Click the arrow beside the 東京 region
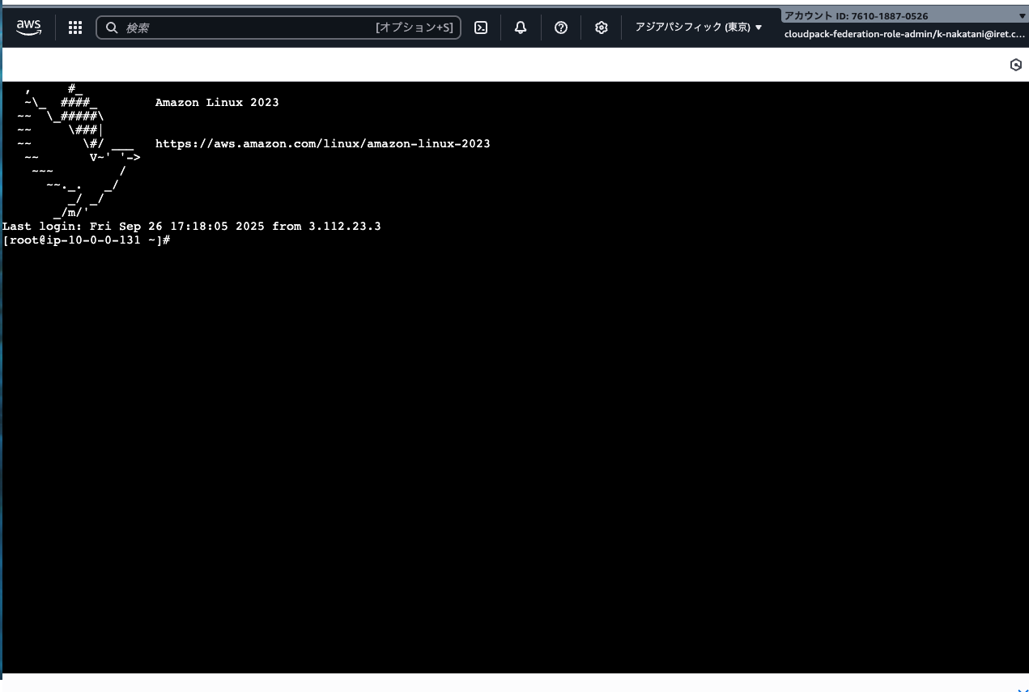Screen dimensions: 1029x692 pos(759,28)
